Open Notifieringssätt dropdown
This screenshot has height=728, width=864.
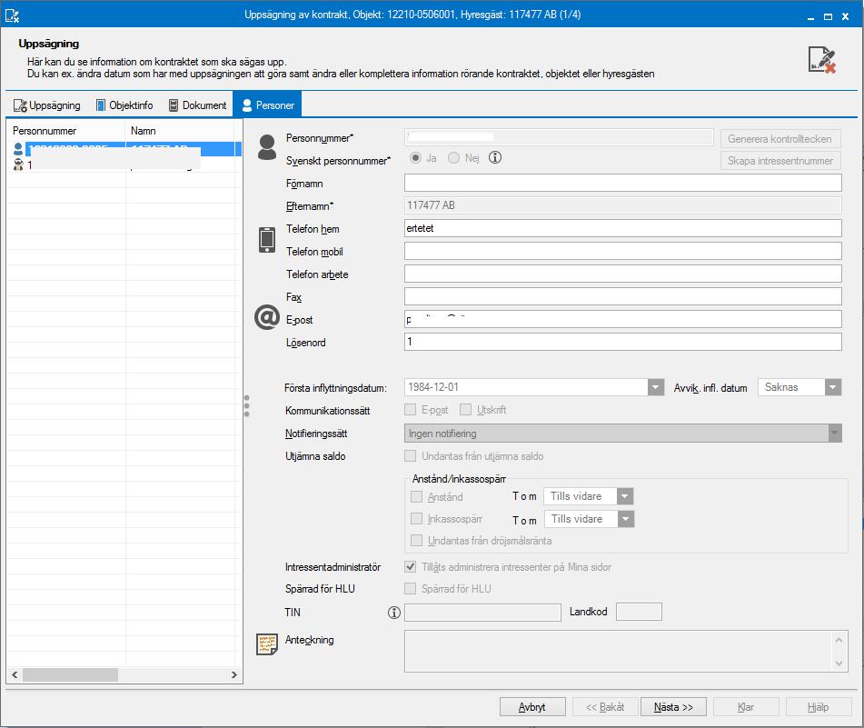(x=835, y=434)
